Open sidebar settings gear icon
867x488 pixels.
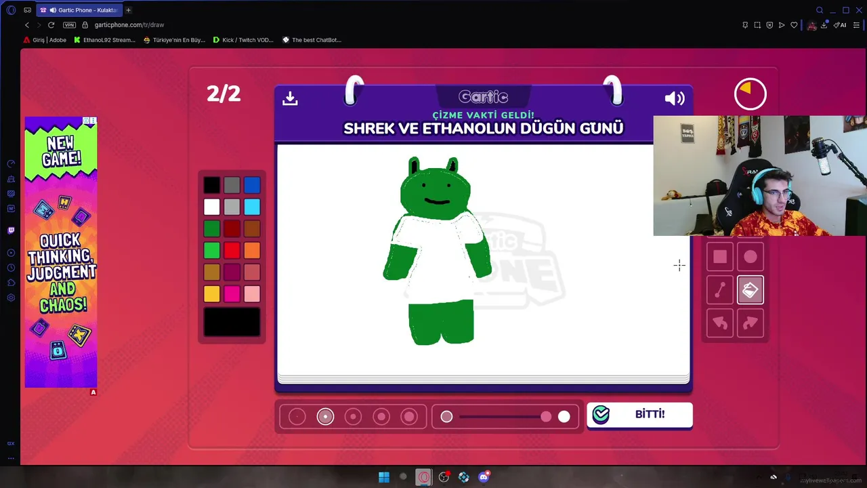(x=11, y=298)
